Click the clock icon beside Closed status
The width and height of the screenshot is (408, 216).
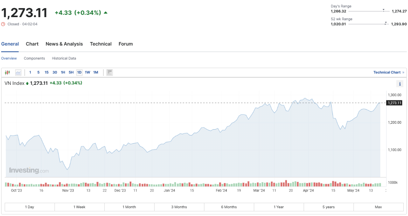pos(4,24)
